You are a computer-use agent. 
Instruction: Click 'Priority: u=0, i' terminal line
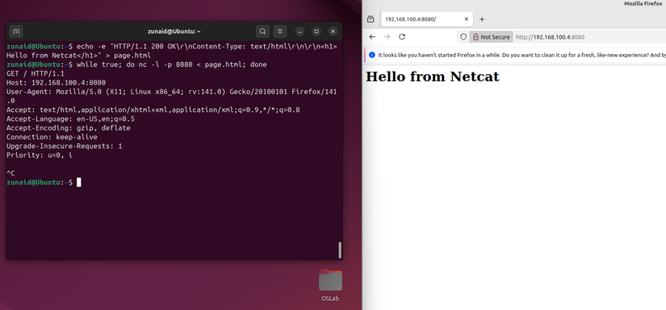40,155
